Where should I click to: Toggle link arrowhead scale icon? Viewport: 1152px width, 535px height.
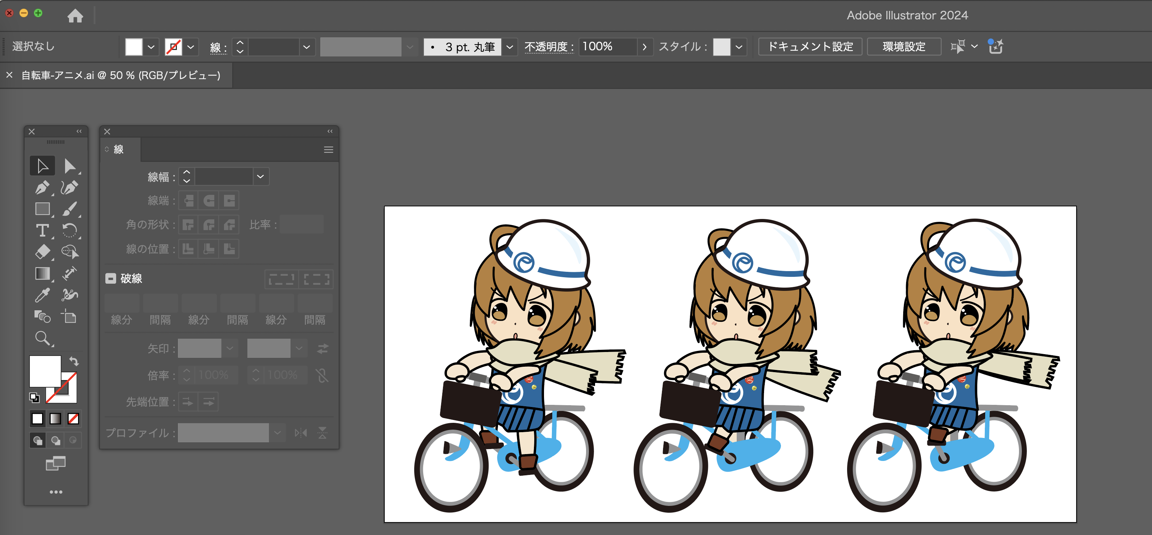[x=322, y=375]
